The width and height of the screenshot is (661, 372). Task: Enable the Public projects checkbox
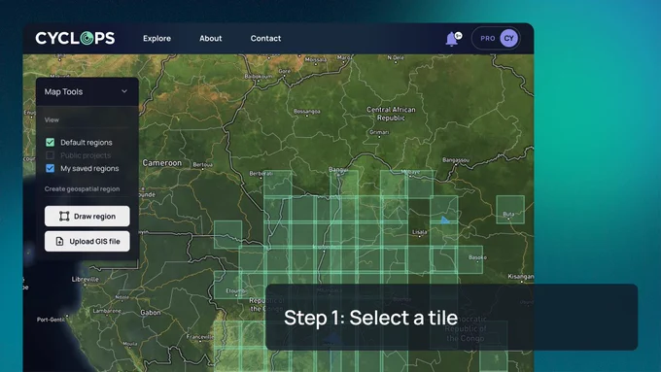click(51, 155)
